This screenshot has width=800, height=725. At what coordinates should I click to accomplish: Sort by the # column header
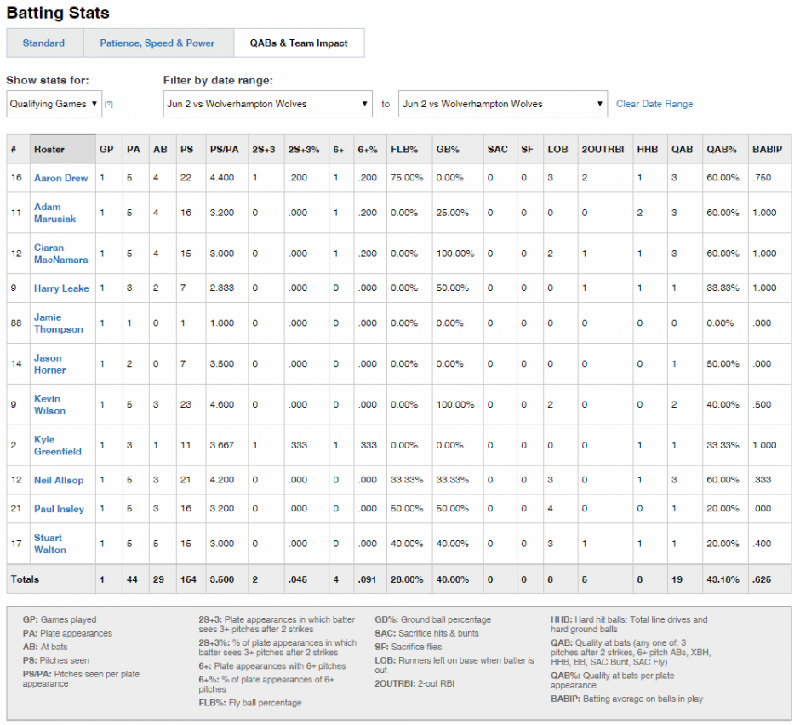click(x=19, y=150)
